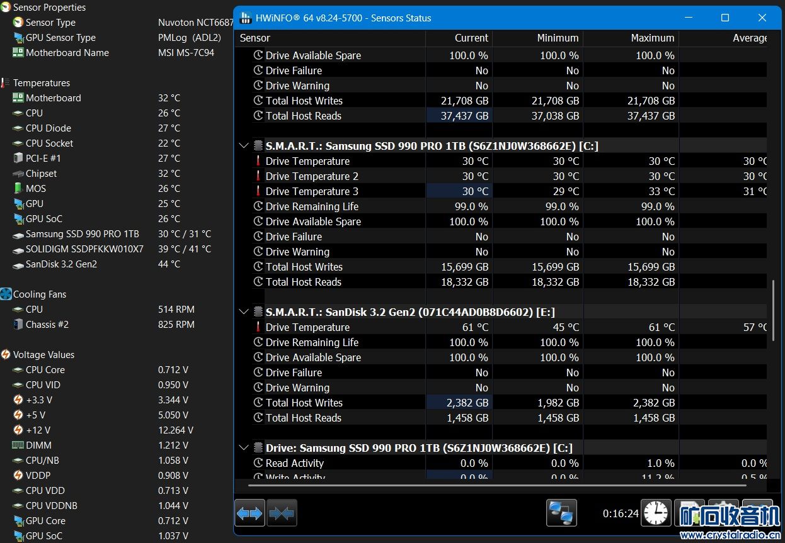The height and width of the screenshot is (543, 785).
Task: Click the horizontal scrollbar at the bottom
Action: (498, 485)
